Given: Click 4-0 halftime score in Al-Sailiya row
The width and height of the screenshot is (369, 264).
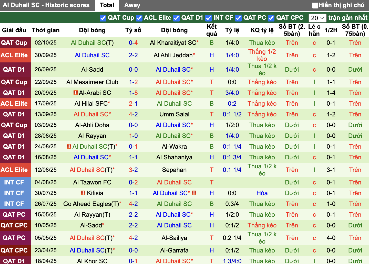Looking at the screenshot, I should pos(331,238).
